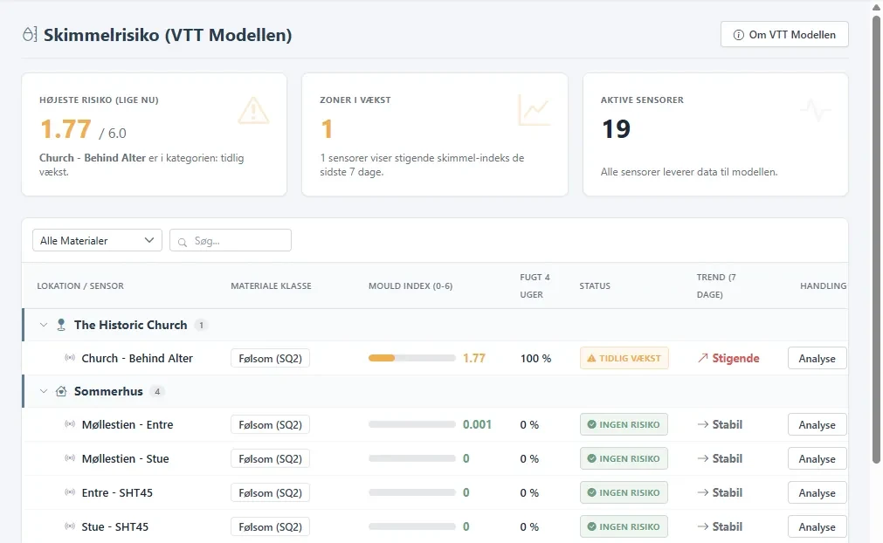
Task: Click the warning triangle icon in Højeste Risiko card
Action: tap(253, 110)
